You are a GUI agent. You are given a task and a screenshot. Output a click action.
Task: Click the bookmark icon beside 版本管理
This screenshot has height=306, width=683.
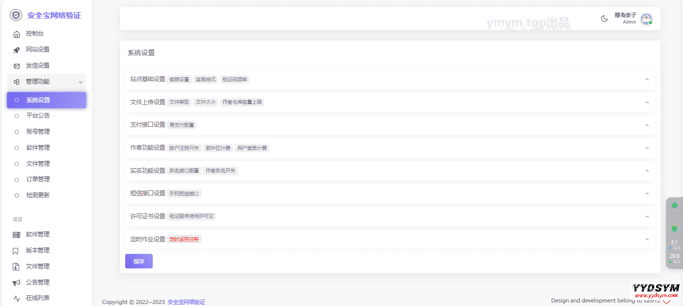pyautogui.click(x=16, y=250)
